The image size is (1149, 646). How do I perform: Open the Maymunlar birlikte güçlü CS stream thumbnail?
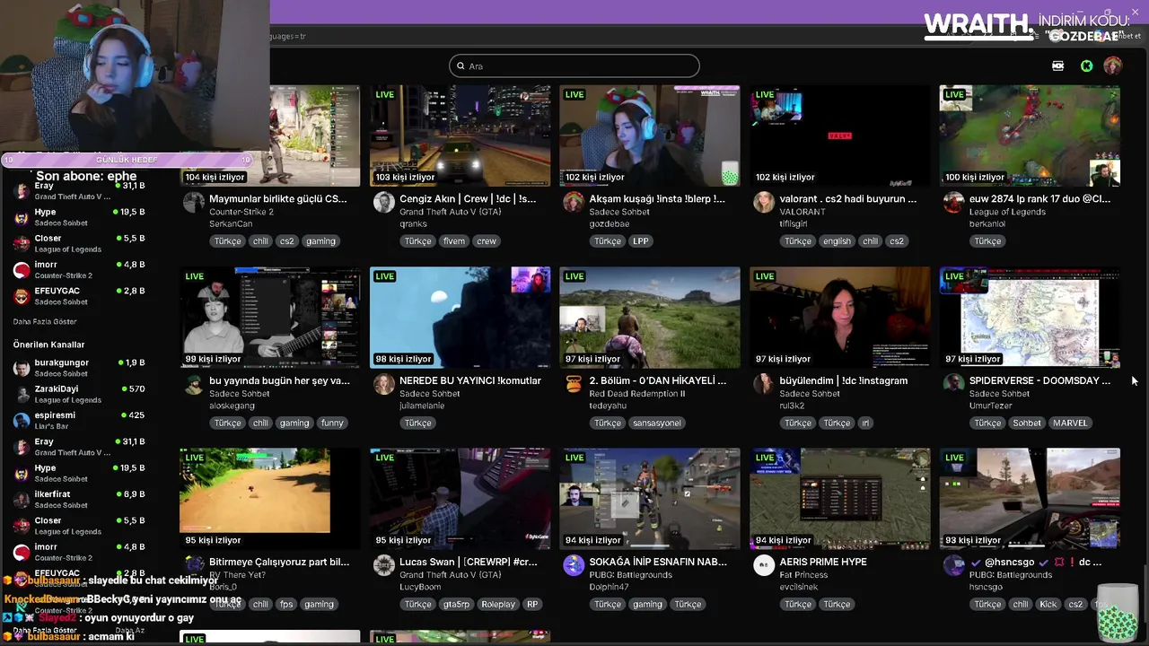269,135
